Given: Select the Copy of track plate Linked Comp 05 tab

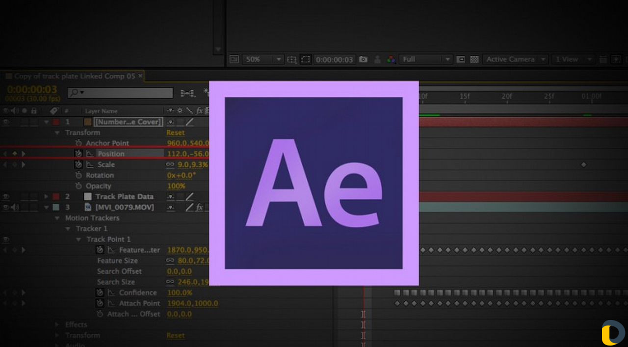Looking at the screenshot, I should click(74, 76).
